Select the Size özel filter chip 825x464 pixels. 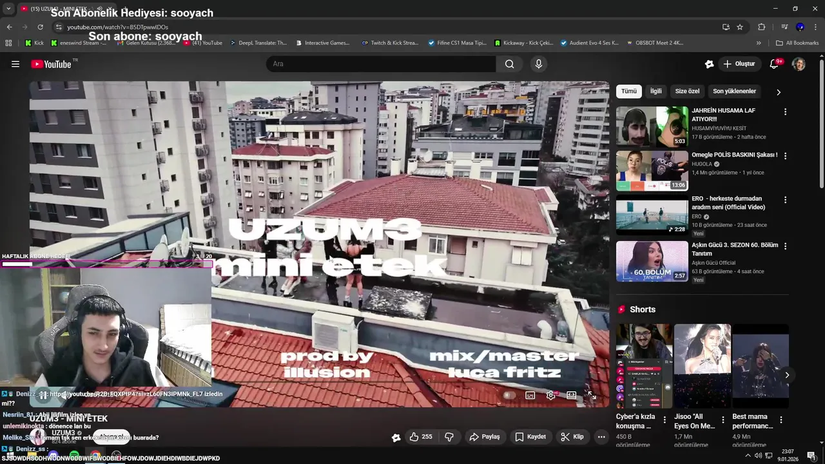[x=687, y=92]
